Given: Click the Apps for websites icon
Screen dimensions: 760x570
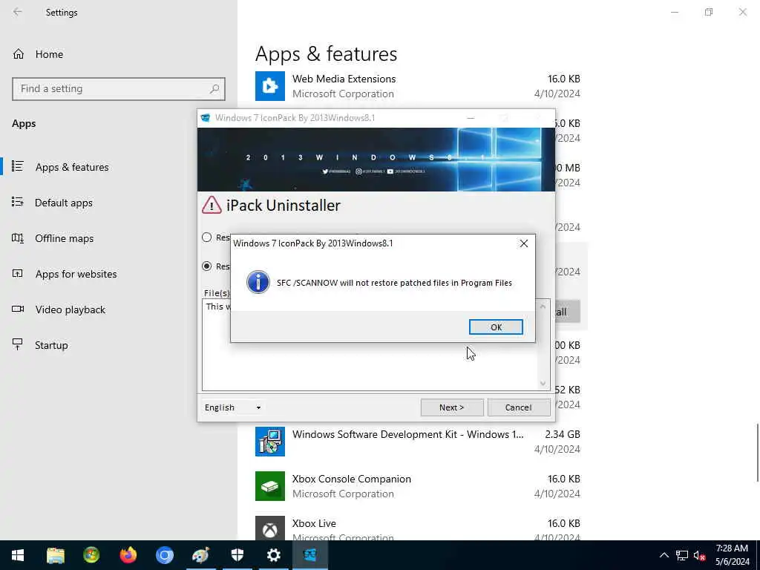Looking at the screenshot, I should click(18, 273).
